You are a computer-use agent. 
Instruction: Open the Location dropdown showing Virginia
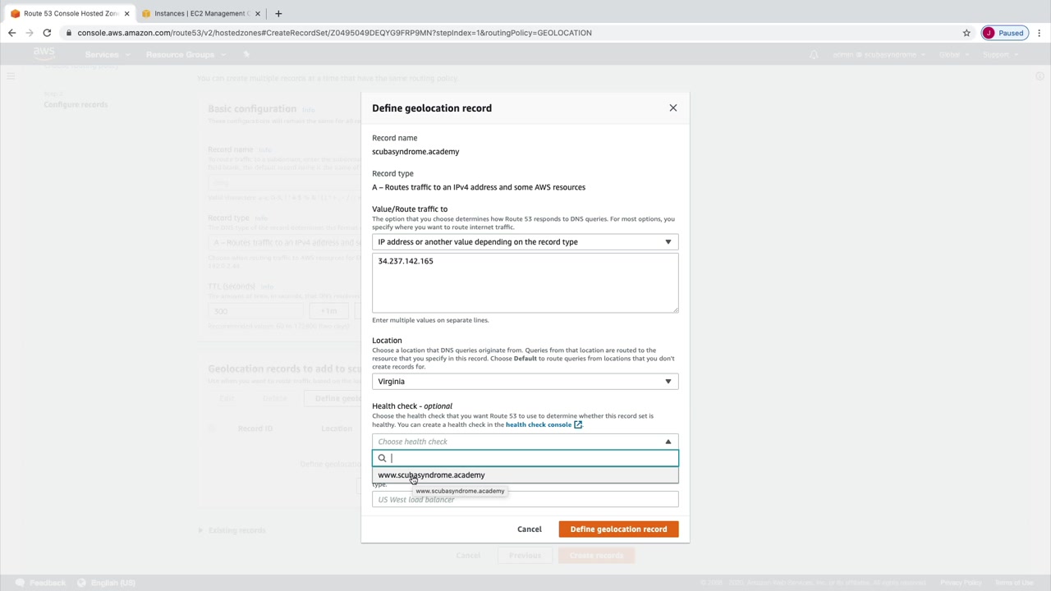point(525,382)
